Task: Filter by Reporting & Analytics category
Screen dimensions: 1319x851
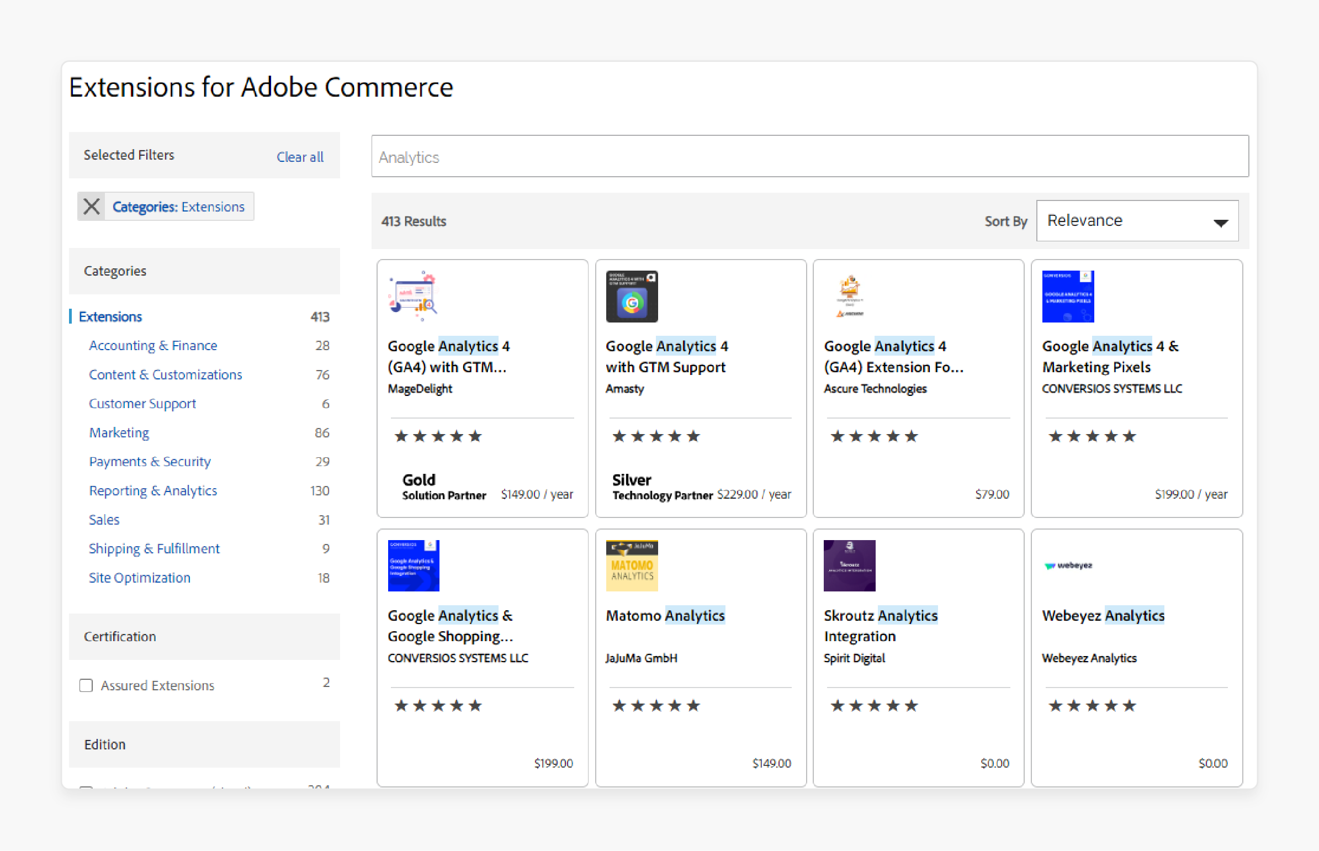Action: coord(153,491)
